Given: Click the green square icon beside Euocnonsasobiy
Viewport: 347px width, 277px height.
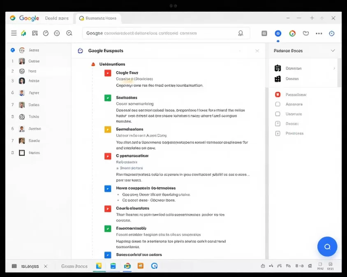Looking at the screenshot, I should pos(108,229).
